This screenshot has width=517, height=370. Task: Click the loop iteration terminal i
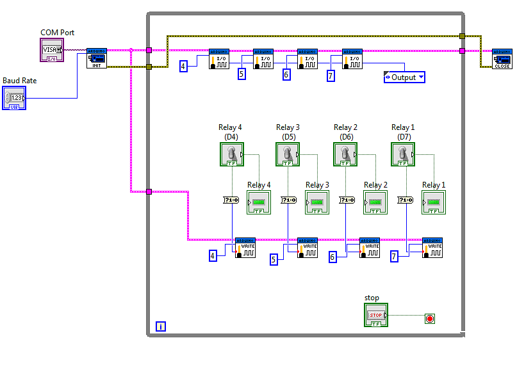tap(161, 326)
